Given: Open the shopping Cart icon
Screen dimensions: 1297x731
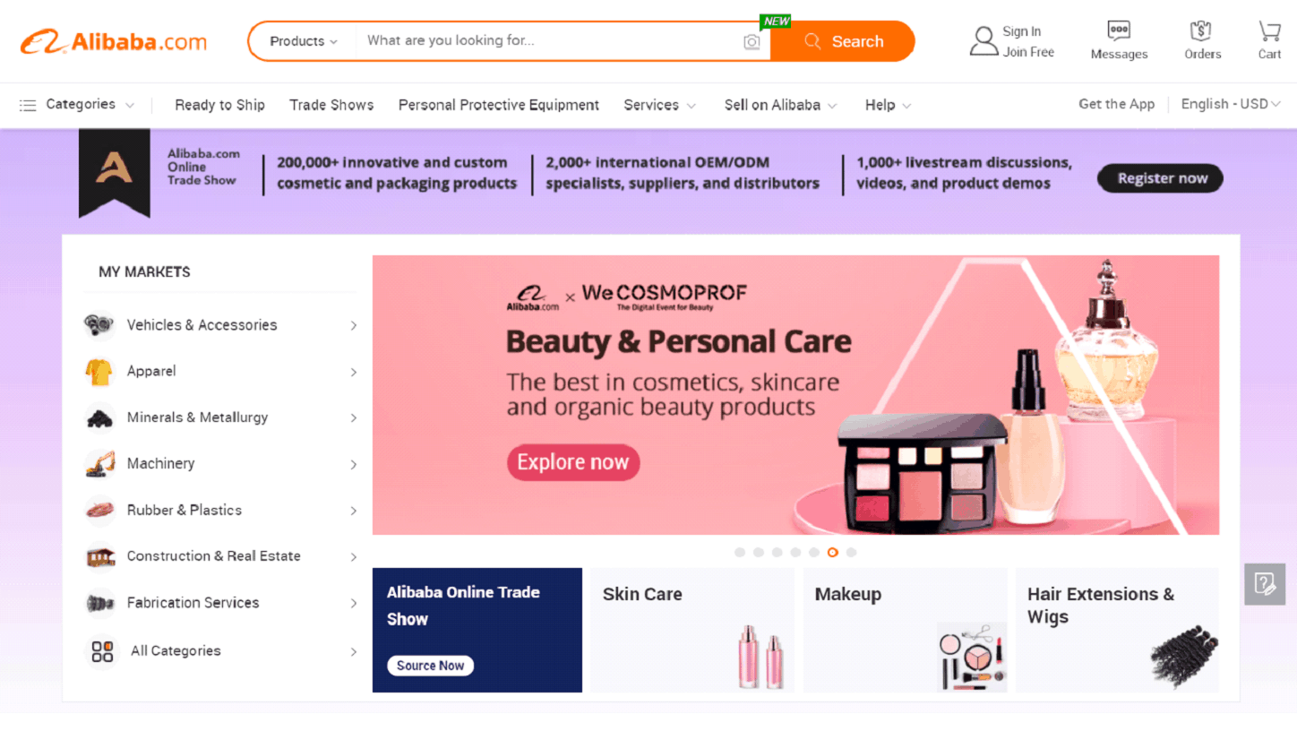Looking at the screenshot, I should 1269,31.
